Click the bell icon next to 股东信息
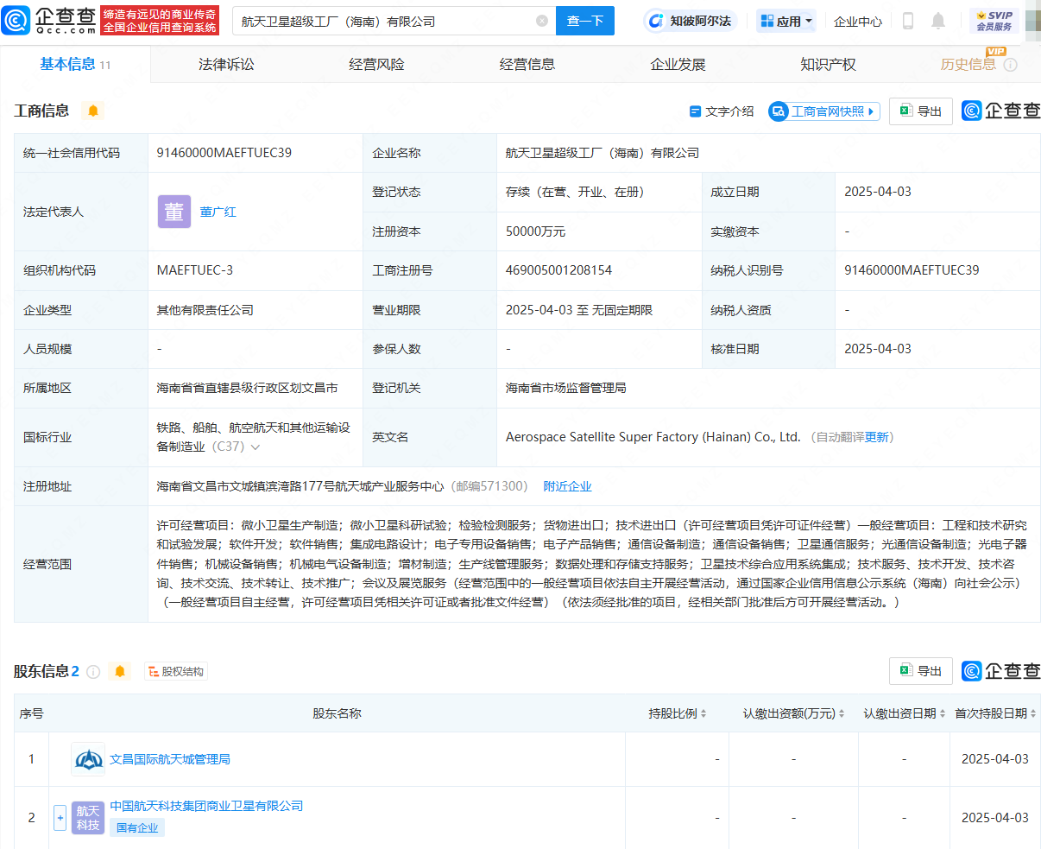Viewport: 1041px width, 849px height. point(120,671)
